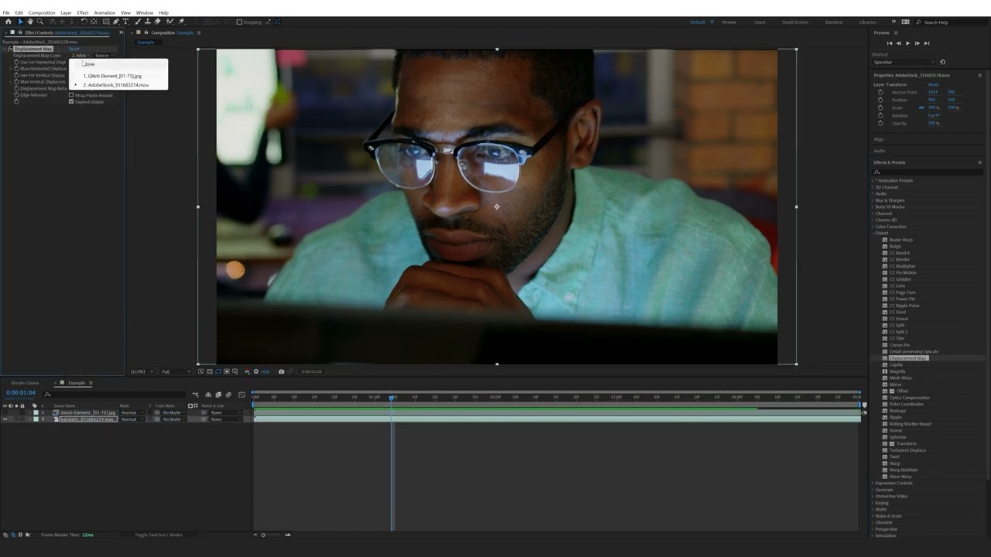Enable the Snapping checkbox
The height and width of the screenshot is (557, 991).
click(239, 22)
